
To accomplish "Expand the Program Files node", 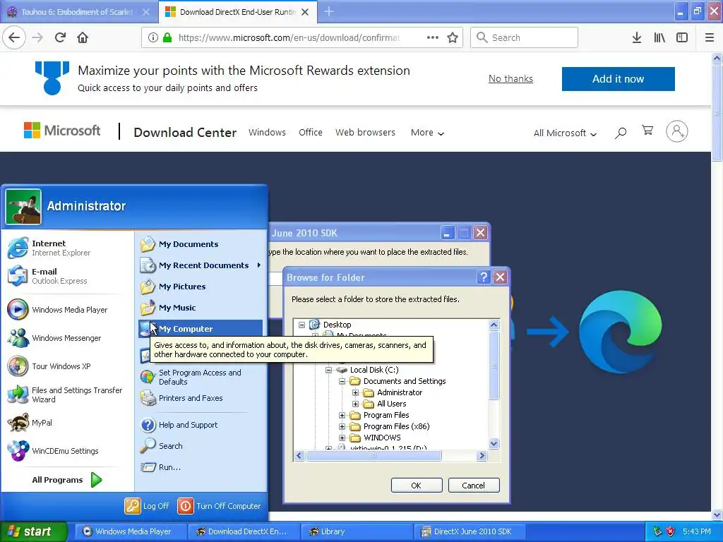I will 342,415.
